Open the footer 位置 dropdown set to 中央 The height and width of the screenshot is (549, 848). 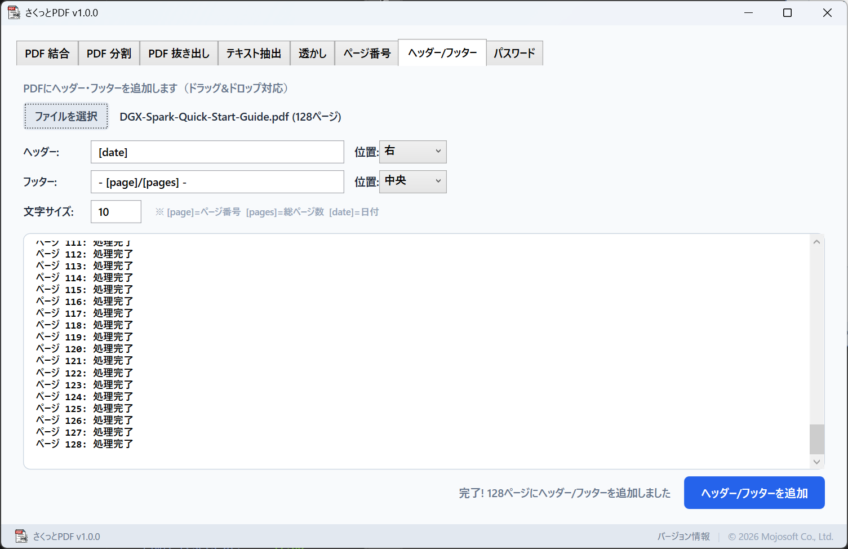pyautogui.click(x=413, y=181)
